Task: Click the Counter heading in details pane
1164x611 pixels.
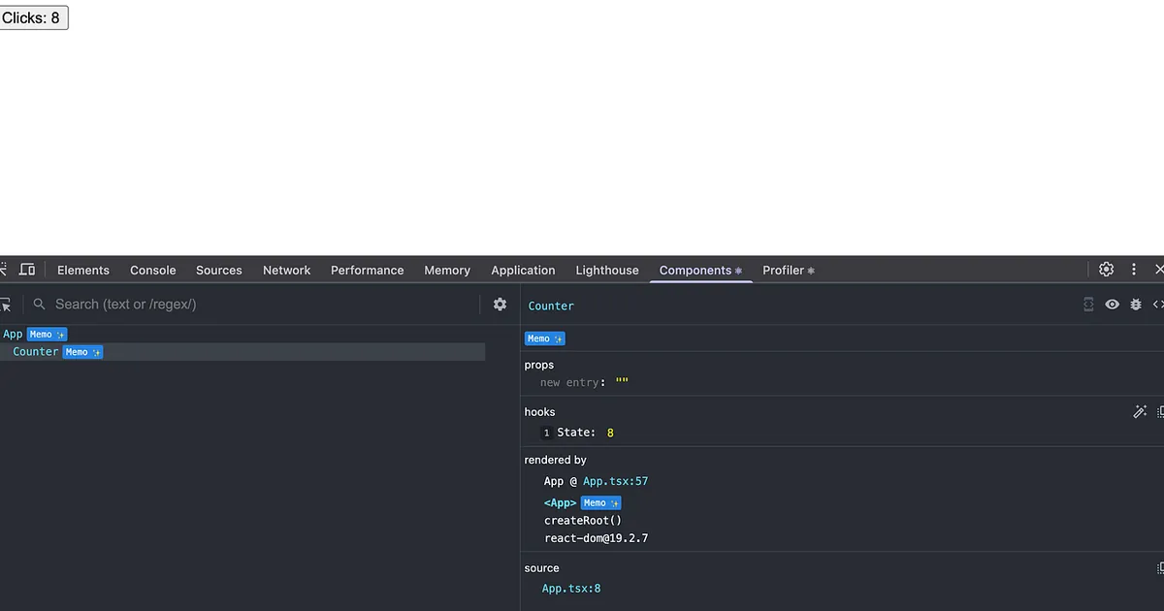Action: [x=551, y=305]
